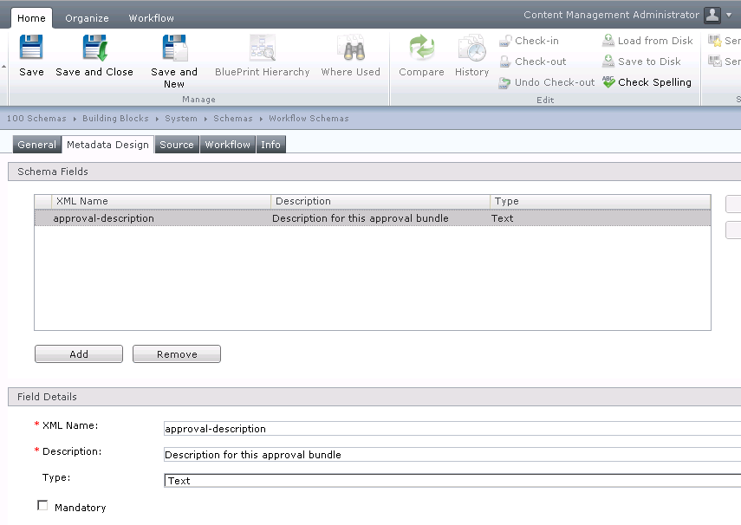741x525 pixels.
Task: Switch to the Organize ribbon tab
Action: (87, 18)
